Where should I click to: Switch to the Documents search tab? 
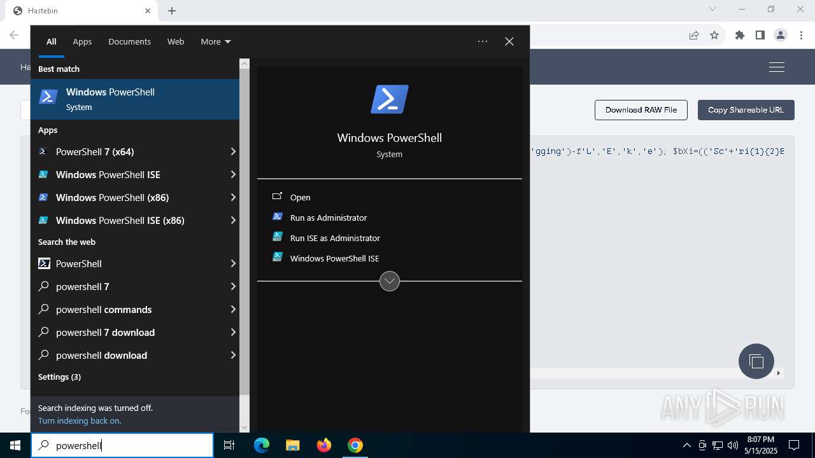click(x=129, y=41)
